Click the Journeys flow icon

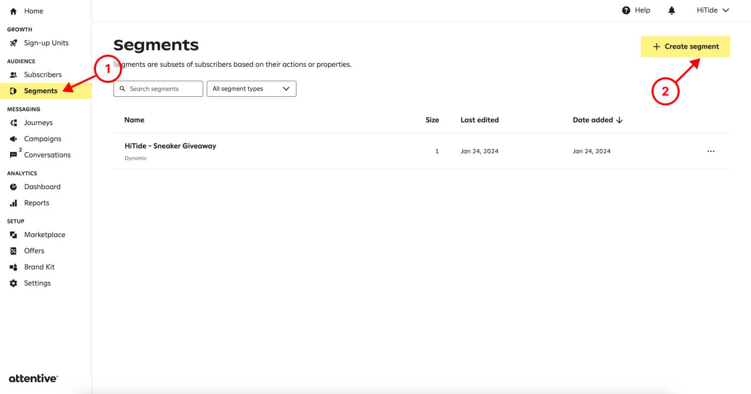[14, 123]
